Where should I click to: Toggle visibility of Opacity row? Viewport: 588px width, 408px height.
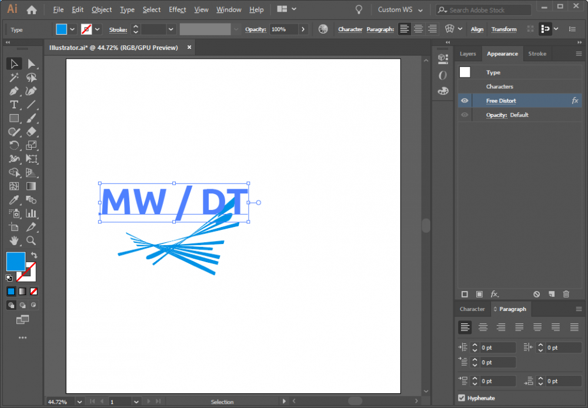pyautogui.click(x=465, y=115)
